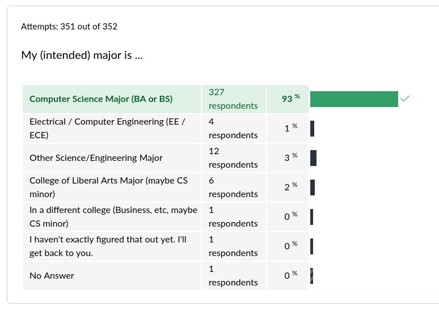Select In a different college answer row
This screenshot has height=311, width=439.
pos(166,217)
